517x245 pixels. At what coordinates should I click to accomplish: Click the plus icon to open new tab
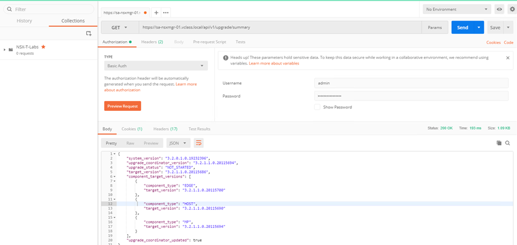coord(156,13)
